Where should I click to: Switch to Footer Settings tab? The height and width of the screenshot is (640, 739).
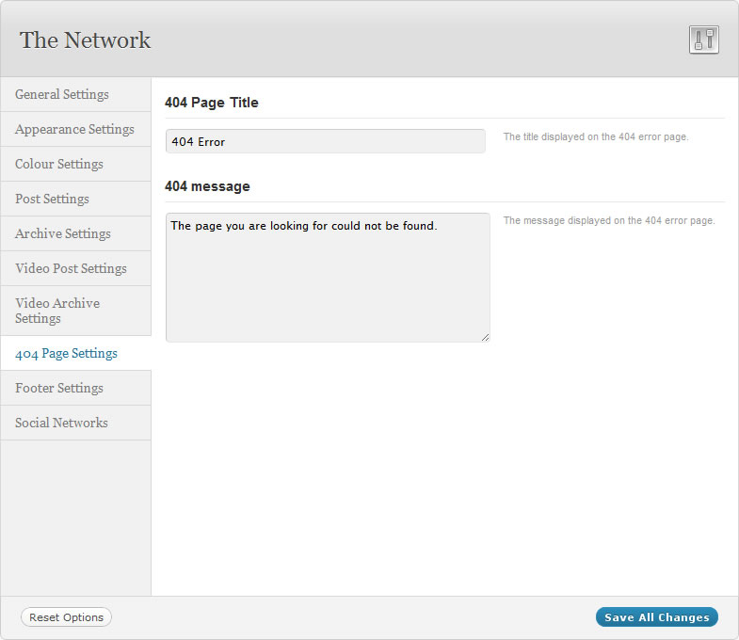click(59, 388)
